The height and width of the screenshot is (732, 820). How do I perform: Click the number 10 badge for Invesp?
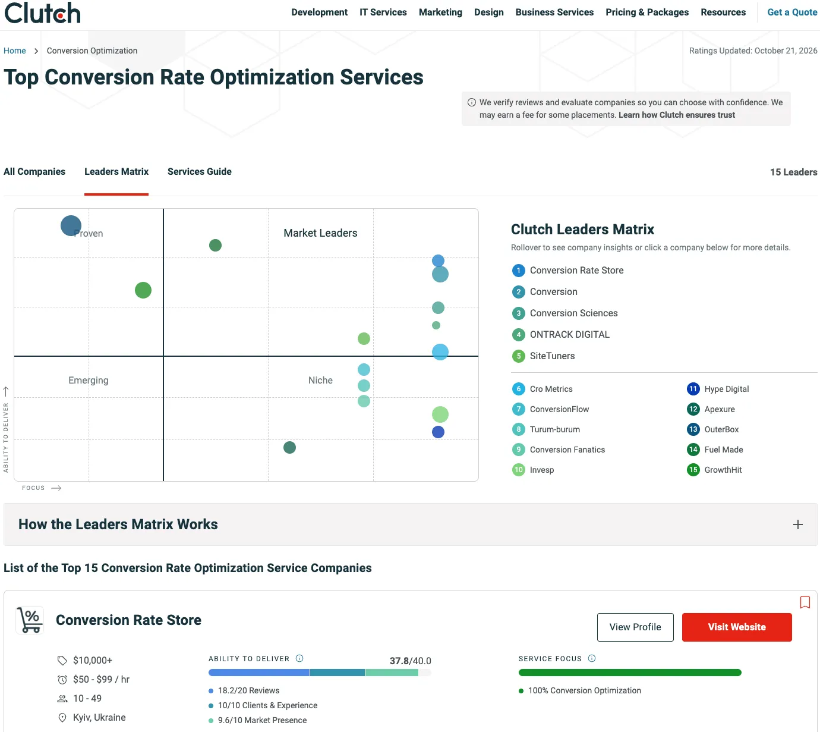[519, 470]
